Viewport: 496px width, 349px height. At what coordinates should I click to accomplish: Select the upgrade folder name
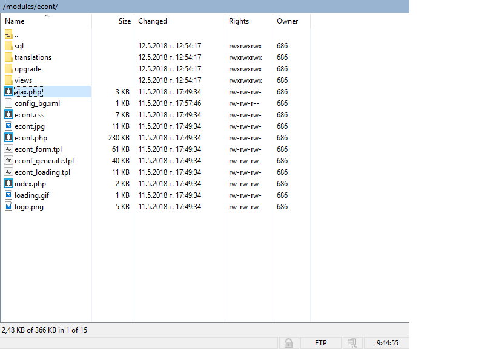click(x=28, y=69)
